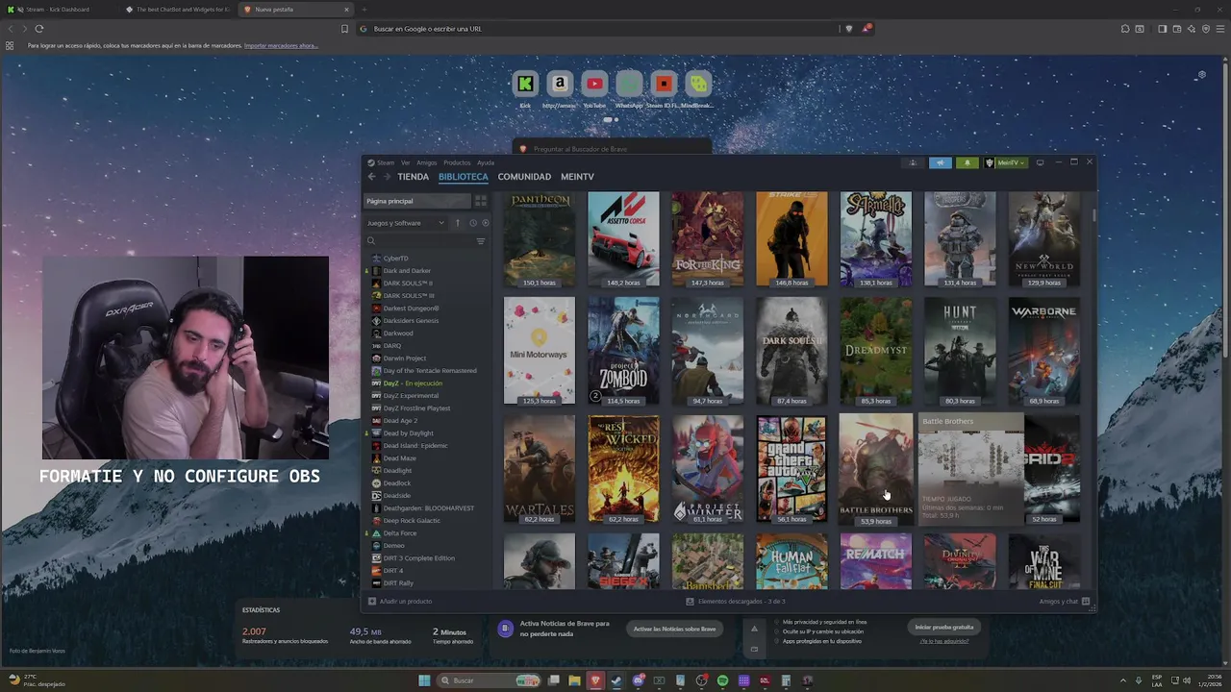
Task: Sort library list with the up-arrow icon
Action: 458,223
